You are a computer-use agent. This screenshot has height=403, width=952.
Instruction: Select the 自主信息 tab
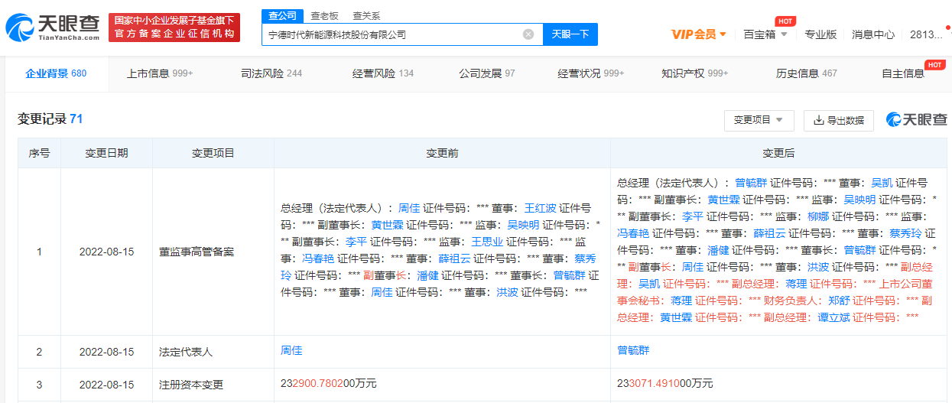pyautogui.click(x=904, y=73)
